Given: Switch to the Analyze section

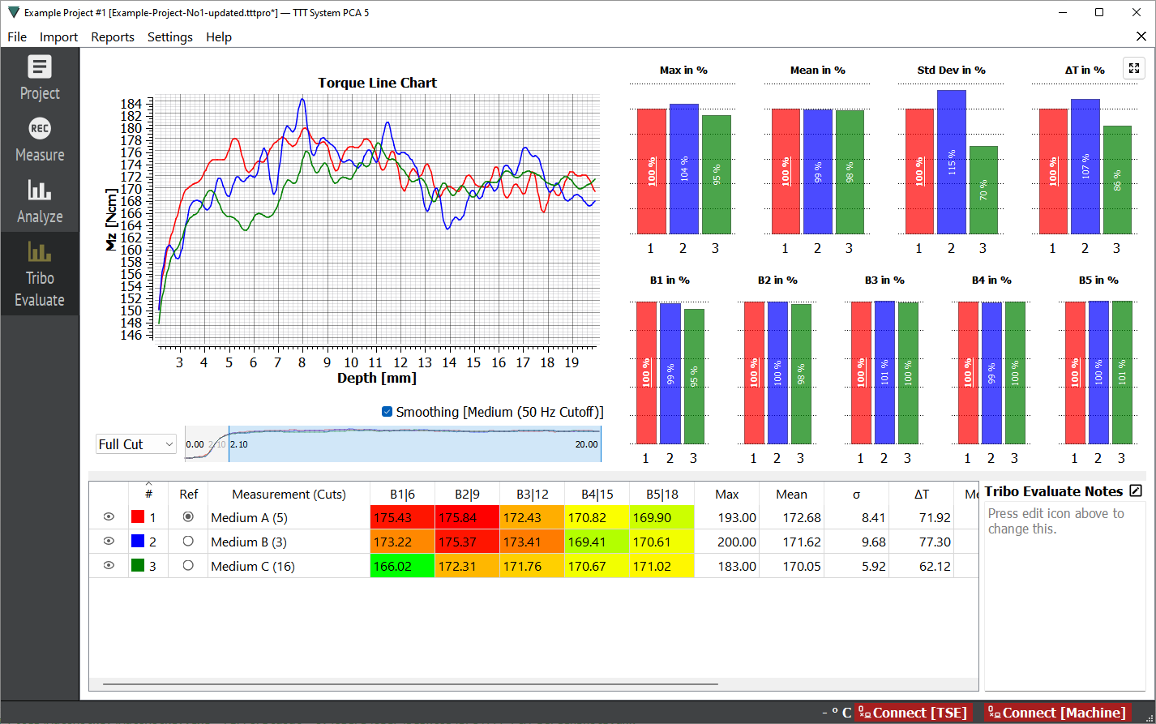Looking at the screenshot, I should [40, 201].
